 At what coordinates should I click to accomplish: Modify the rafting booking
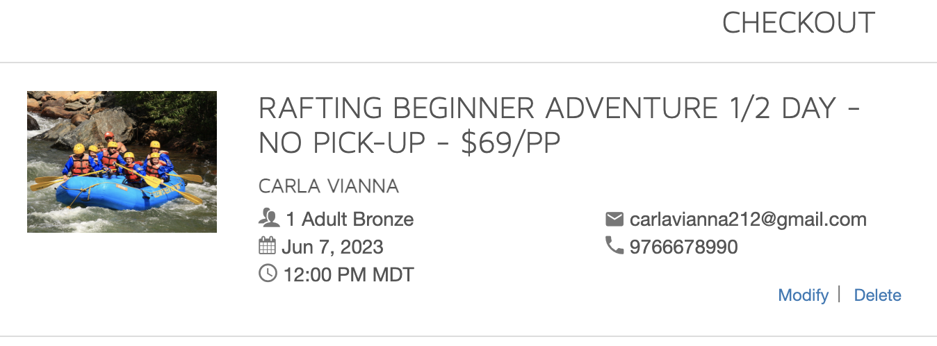[803, 295]
